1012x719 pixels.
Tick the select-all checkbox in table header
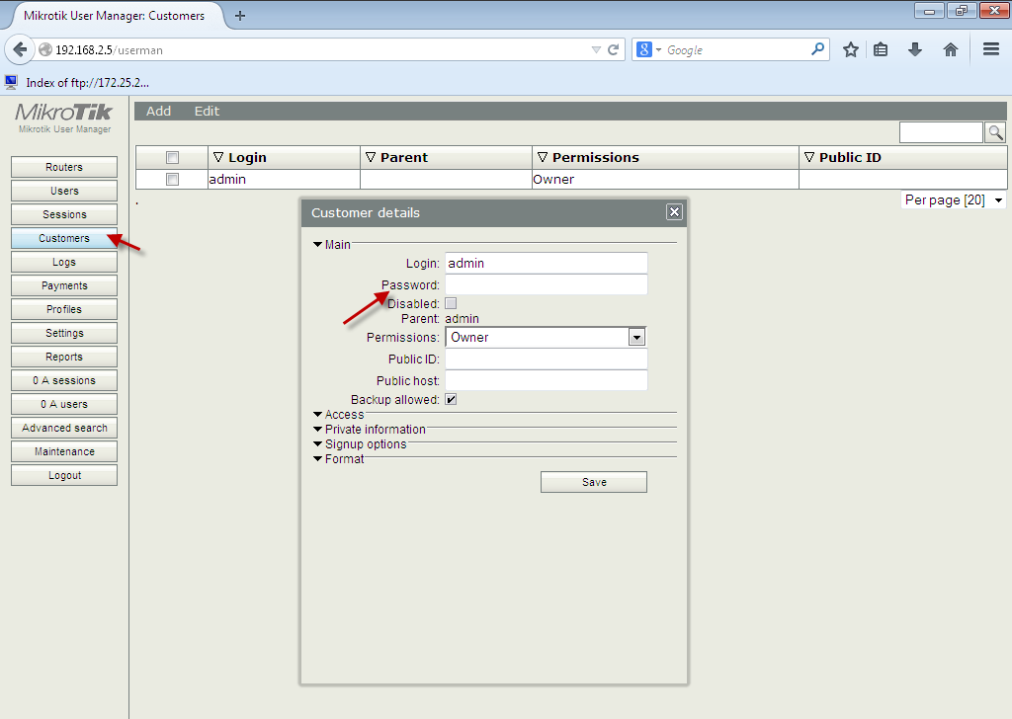coord(172,157)
